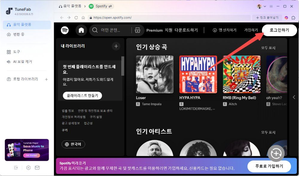Open the 지원 link
The width and height of the screenshot is (299, 176).
click(169, 30)
